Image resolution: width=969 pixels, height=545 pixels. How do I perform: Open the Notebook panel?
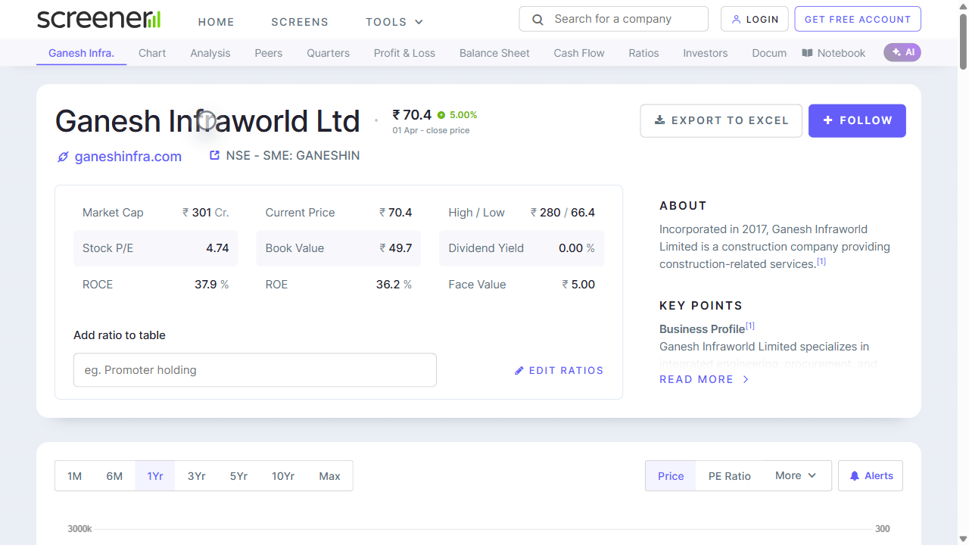[x=833, y=52]
